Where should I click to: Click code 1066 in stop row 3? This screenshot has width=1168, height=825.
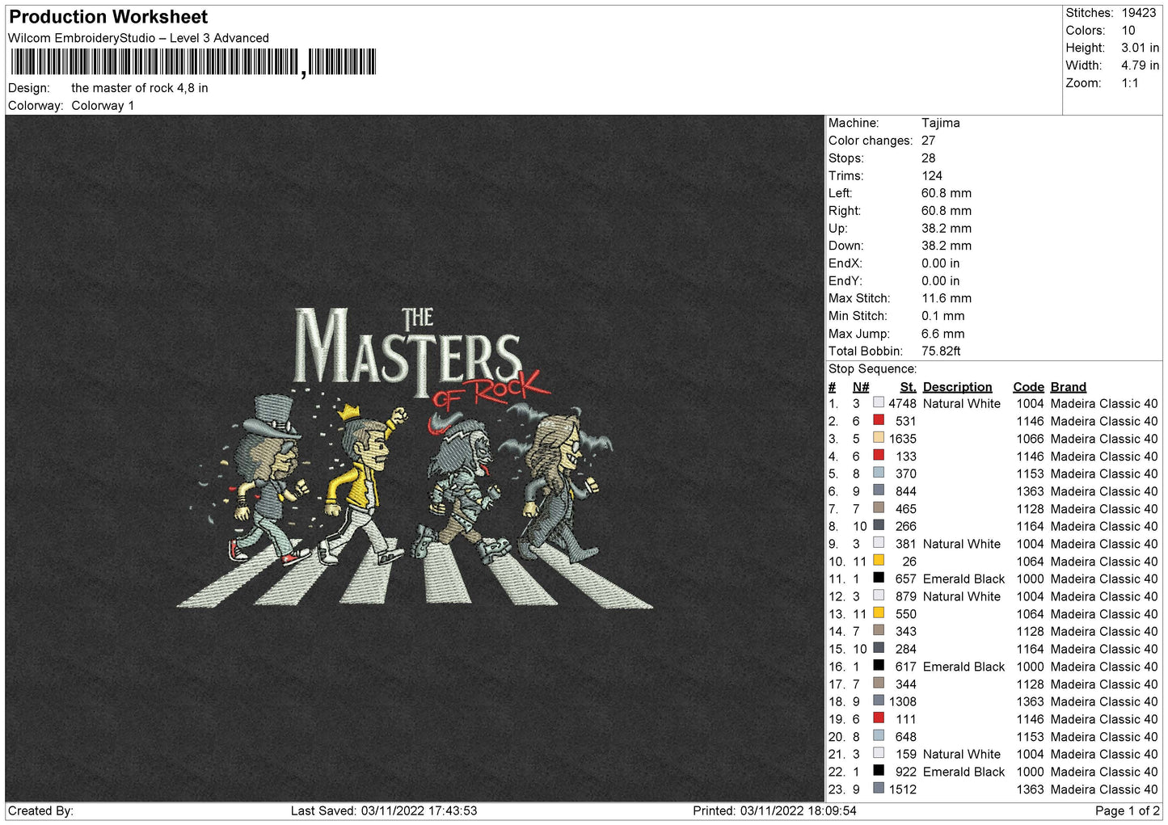tap(1030, 439)
